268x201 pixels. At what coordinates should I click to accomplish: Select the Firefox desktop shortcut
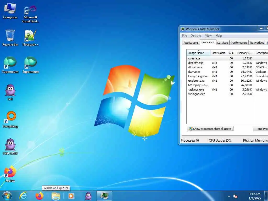pyautogui.click(x=10, y=174)
